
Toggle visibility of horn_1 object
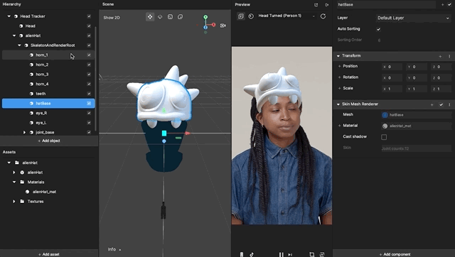click(89, 55)
